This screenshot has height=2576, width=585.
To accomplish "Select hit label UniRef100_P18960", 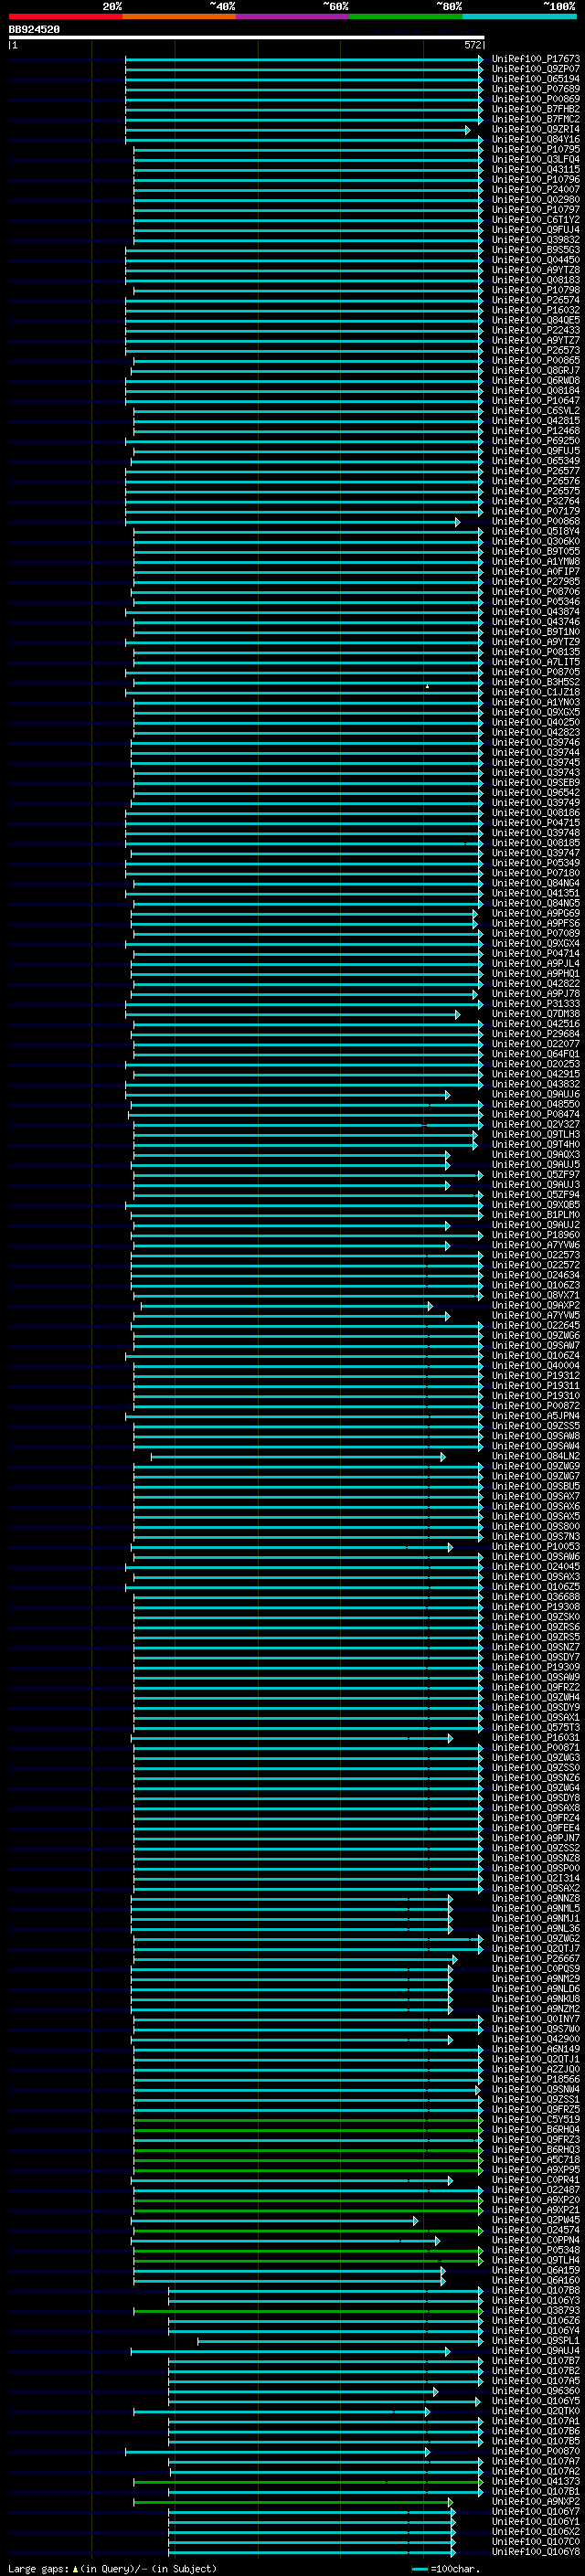I will [x=536, y=1234].
